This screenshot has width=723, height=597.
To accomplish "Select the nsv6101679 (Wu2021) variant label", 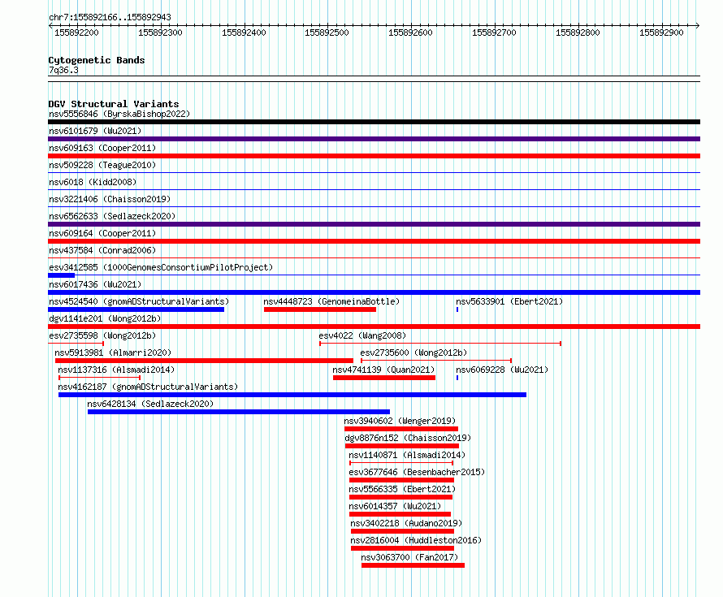I will pos(95,131).
